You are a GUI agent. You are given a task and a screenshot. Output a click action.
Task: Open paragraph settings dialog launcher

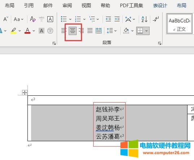pos(160,43)
